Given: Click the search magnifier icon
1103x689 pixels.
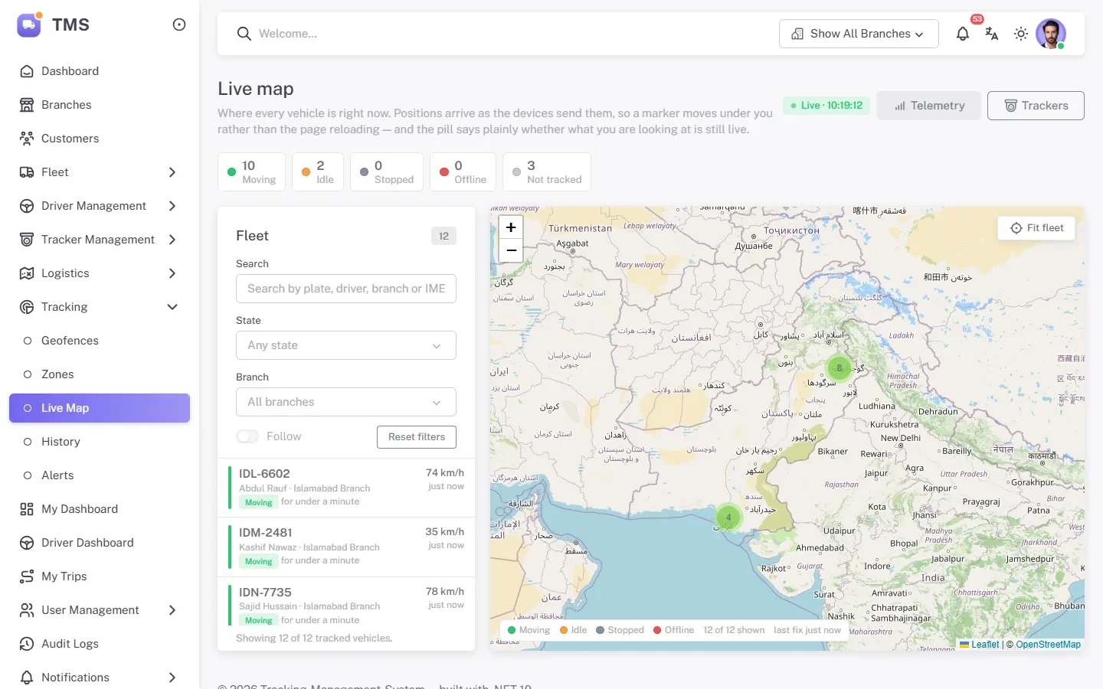Looking at the screenshot, I should pos(244,34).
